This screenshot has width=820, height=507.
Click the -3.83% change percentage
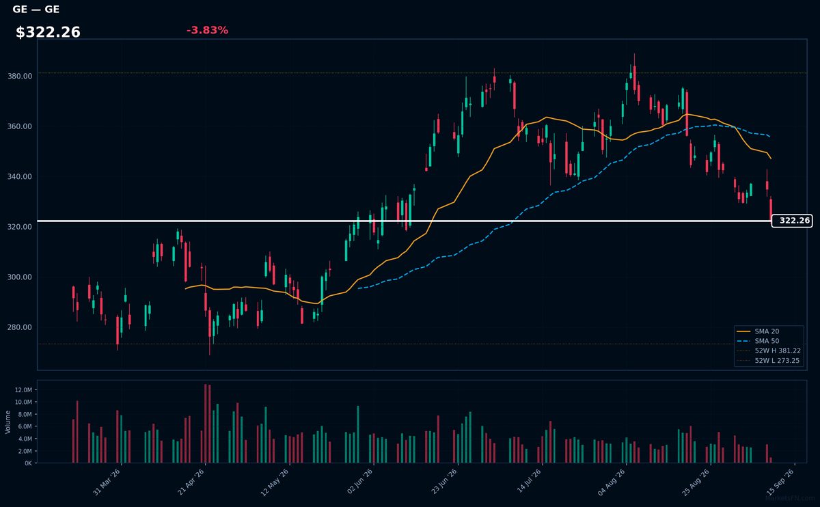(207, 30)
